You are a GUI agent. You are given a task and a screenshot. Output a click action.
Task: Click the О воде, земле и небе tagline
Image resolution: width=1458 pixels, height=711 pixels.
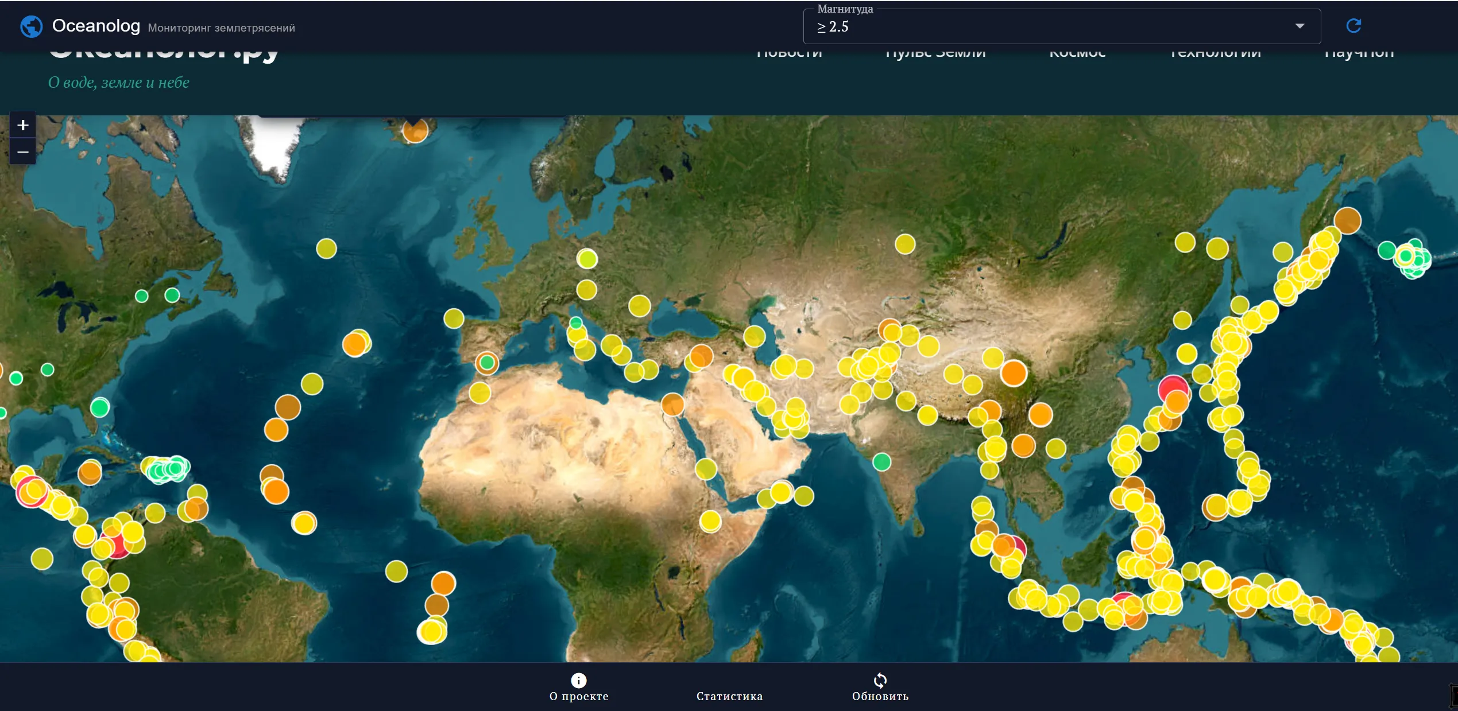119,83
